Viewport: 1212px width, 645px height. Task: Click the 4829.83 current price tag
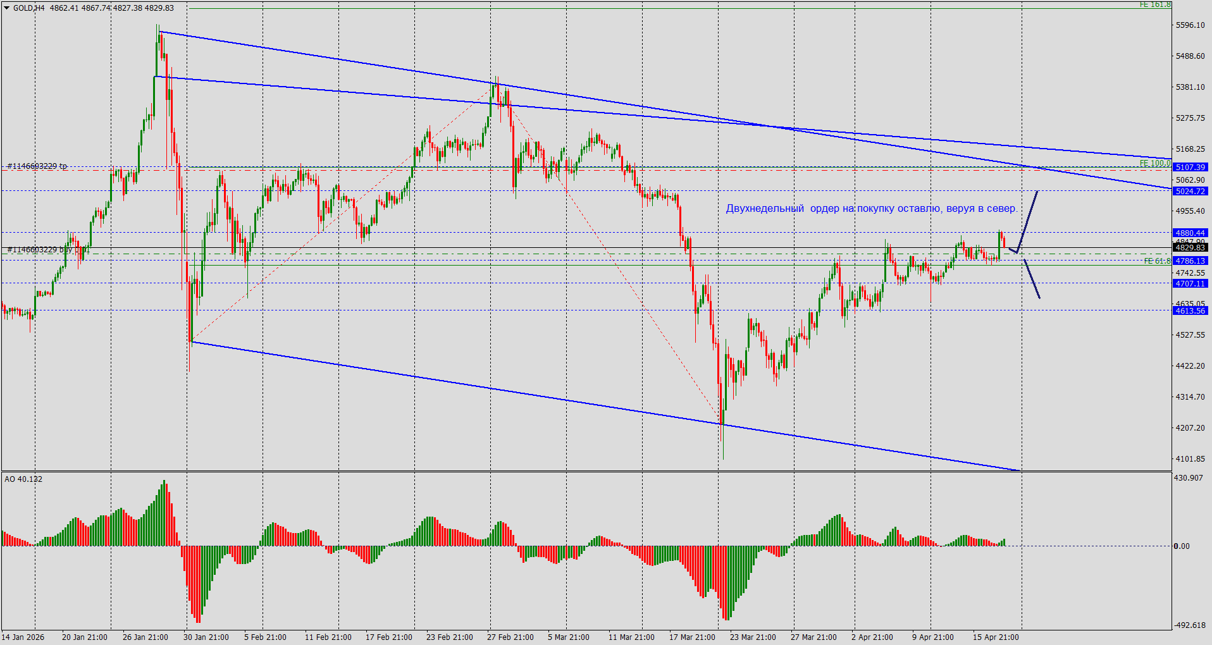pos(1192,248)
